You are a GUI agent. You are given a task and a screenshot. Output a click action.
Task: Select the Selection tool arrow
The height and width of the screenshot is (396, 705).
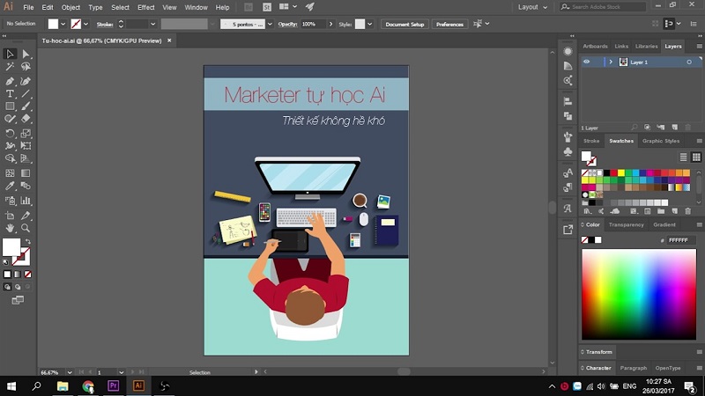pos(10,54)
